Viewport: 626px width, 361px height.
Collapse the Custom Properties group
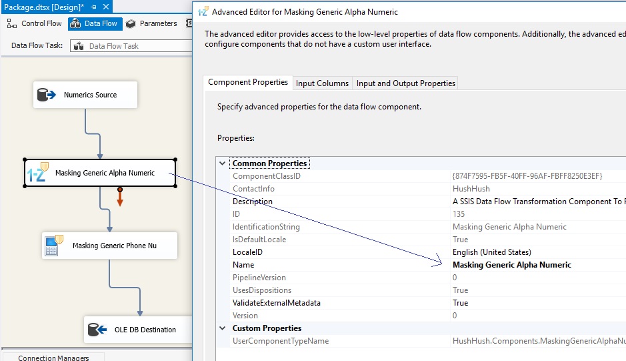tap(223, 328)
